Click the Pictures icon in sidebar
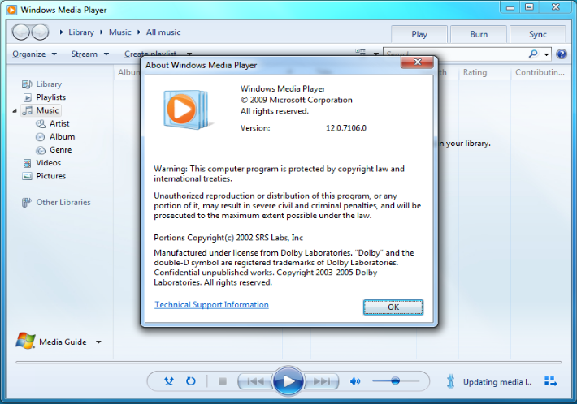577x404 pixels. click(x=28, y=176)
